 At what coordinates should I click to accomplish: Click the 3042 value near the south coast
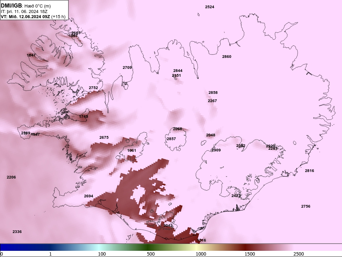point(168,225)
